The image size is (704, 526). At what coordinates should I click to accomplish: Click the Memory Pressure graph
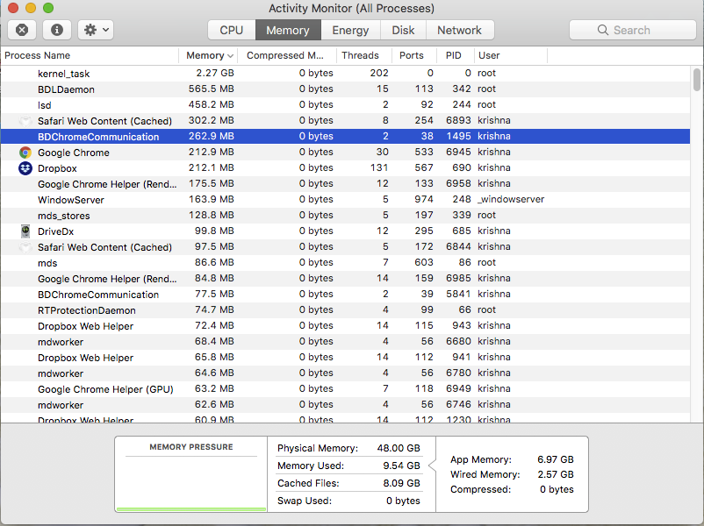tap(191, 483)
